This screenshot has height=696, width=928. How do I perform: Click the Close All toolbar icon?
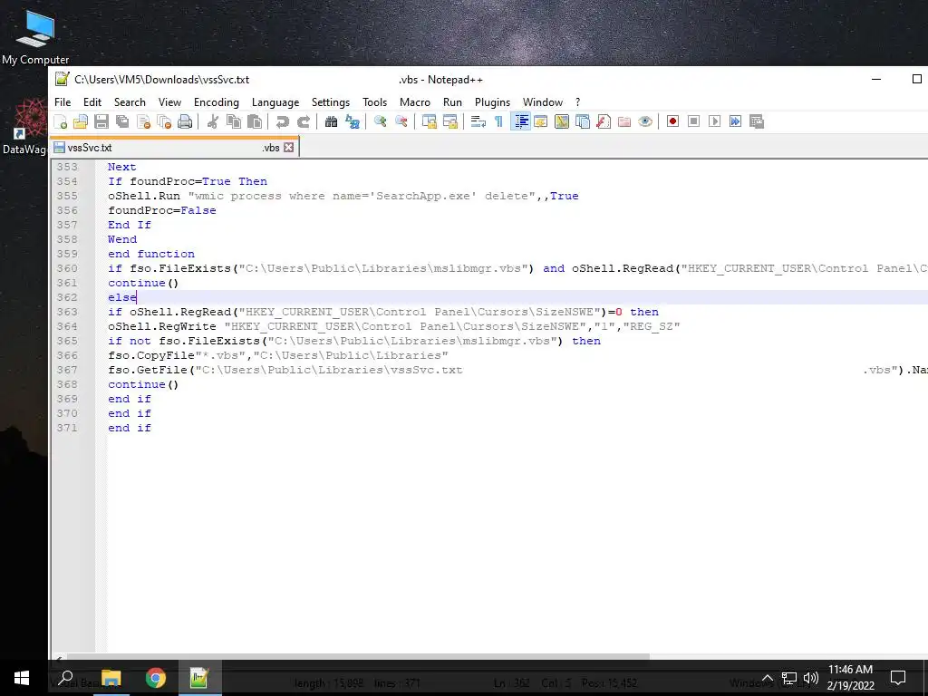[x=164, y=122]
